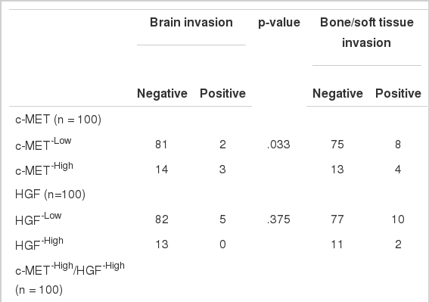This screenshot has width=429, height=302.
Task: Click the cell with value 75
Action: point(337,145)
